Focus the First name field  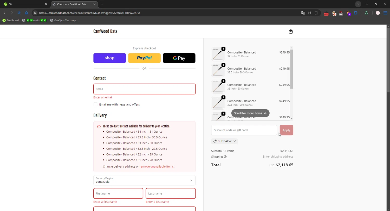(118, 193)
